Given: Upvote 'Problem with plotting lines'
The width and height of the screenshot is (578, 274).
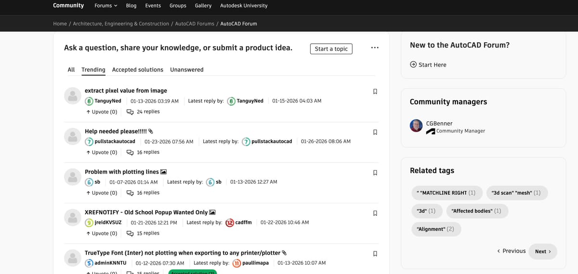Looking at the screenshot, I should 102,193.
